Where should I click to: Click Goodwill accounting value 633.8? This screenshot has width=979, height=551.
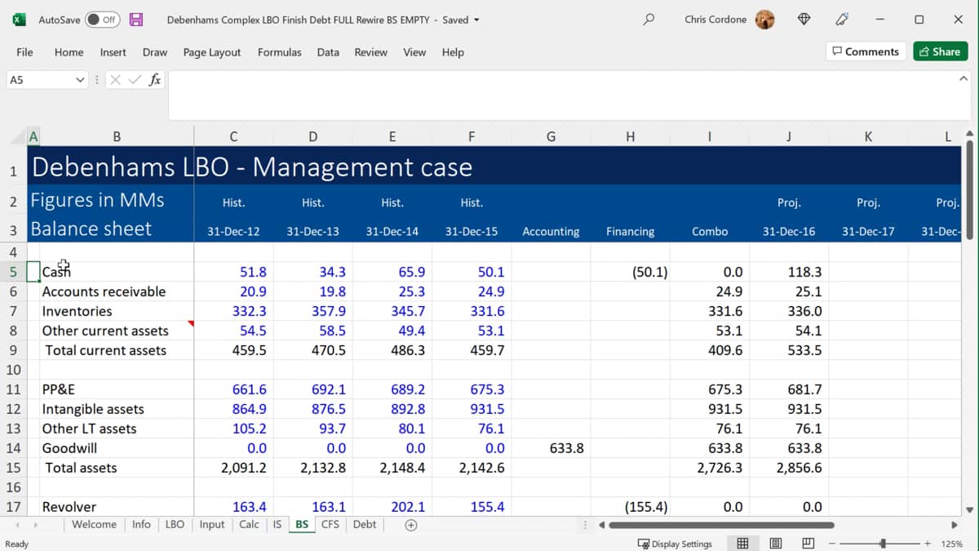point(551,448)
